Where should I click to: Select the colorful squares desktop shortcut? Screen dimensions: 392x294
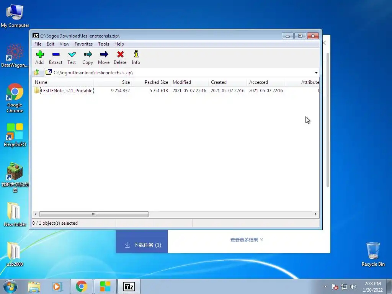click(x=15, y=135)
